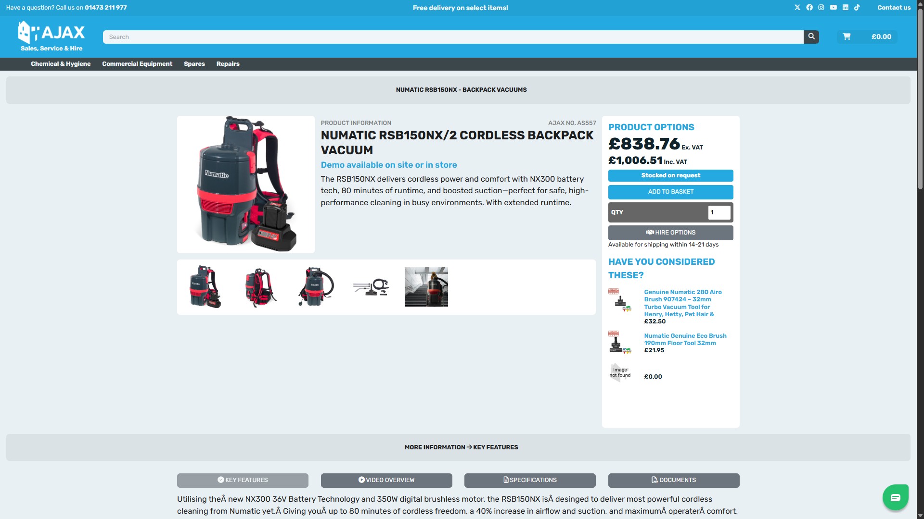Click the £21.95 price text
The image size is (924, 519).
coord(654,350)
